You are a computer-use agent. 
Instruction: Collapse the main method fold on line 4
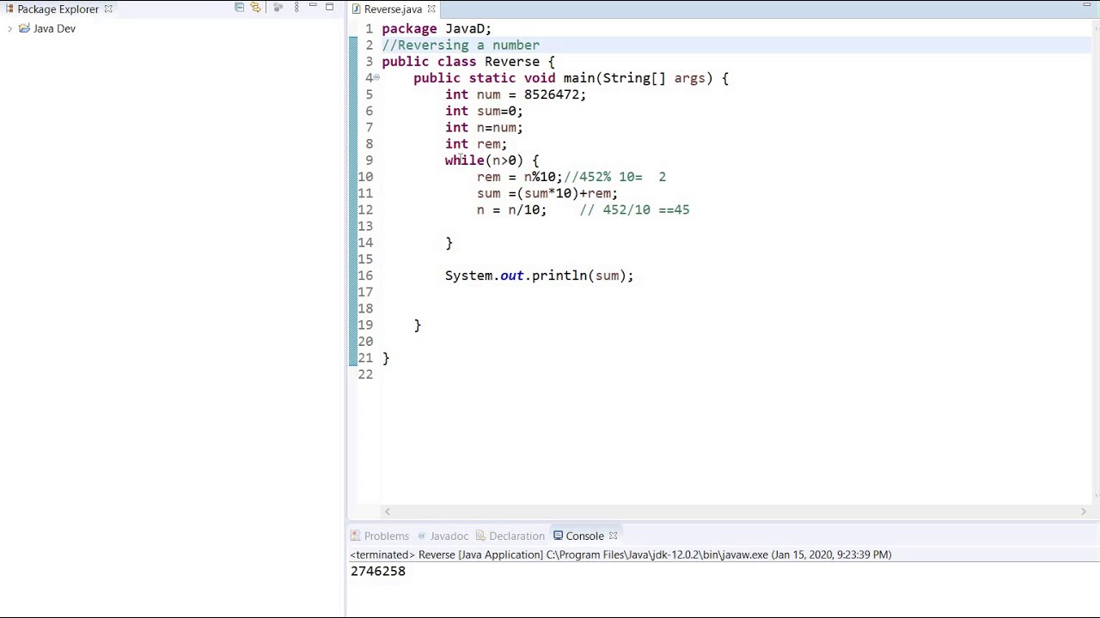[x=376, y=78]
